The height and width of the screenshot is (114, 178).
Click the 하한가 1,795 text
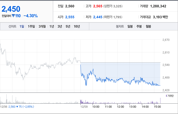point(113,17)
